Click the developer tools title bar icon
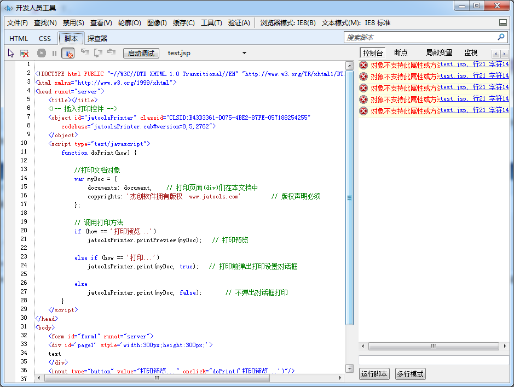 click(9, 8)
